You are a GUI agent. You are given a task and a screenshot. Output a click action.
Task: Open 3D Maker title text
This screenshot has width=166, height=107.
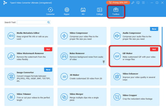[74, 75]
